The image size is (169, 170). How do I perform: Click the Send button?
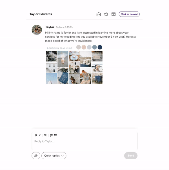(131, 156)
